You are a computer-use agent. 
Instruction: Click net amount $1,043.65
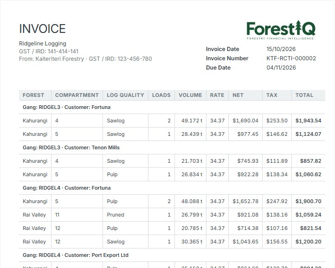[245, 242]
